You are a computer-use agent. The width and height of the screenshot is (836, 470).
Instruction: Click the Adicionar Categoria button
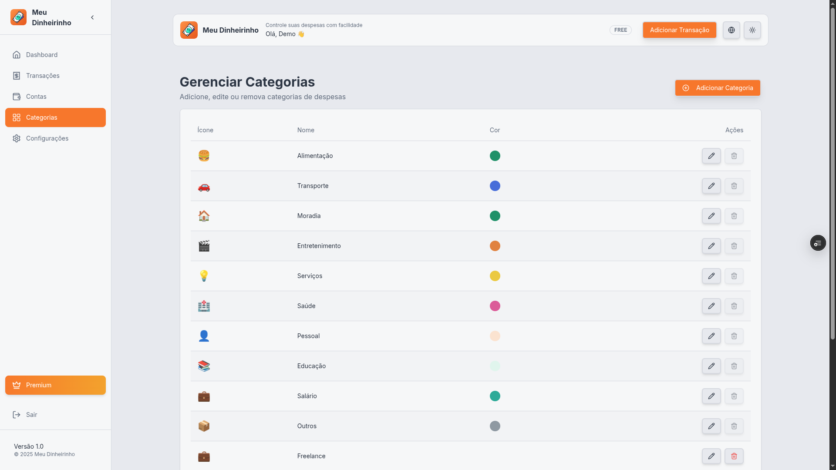(x=717, y=88)
